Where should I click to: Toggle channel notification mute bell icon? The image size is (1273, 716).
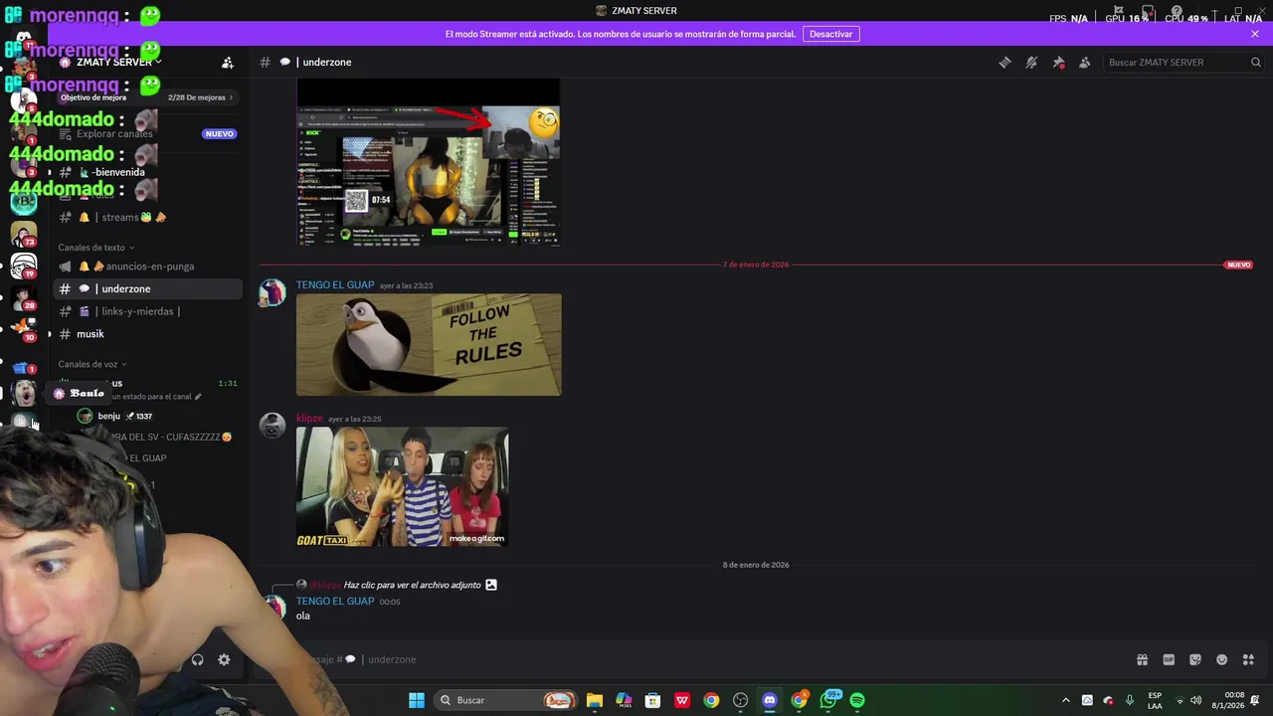pyautogui.click(x=1031, y=62)
